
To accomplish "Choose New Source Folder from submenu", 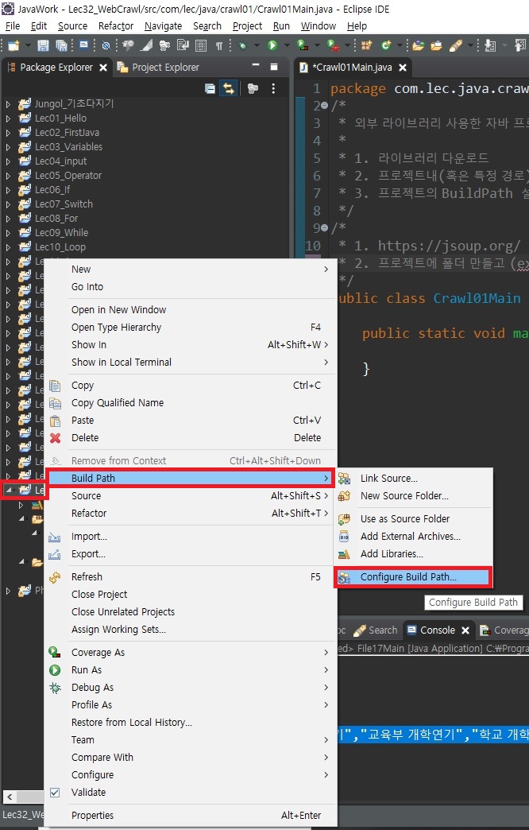I will pyautogui.click(x=414, y=496).
